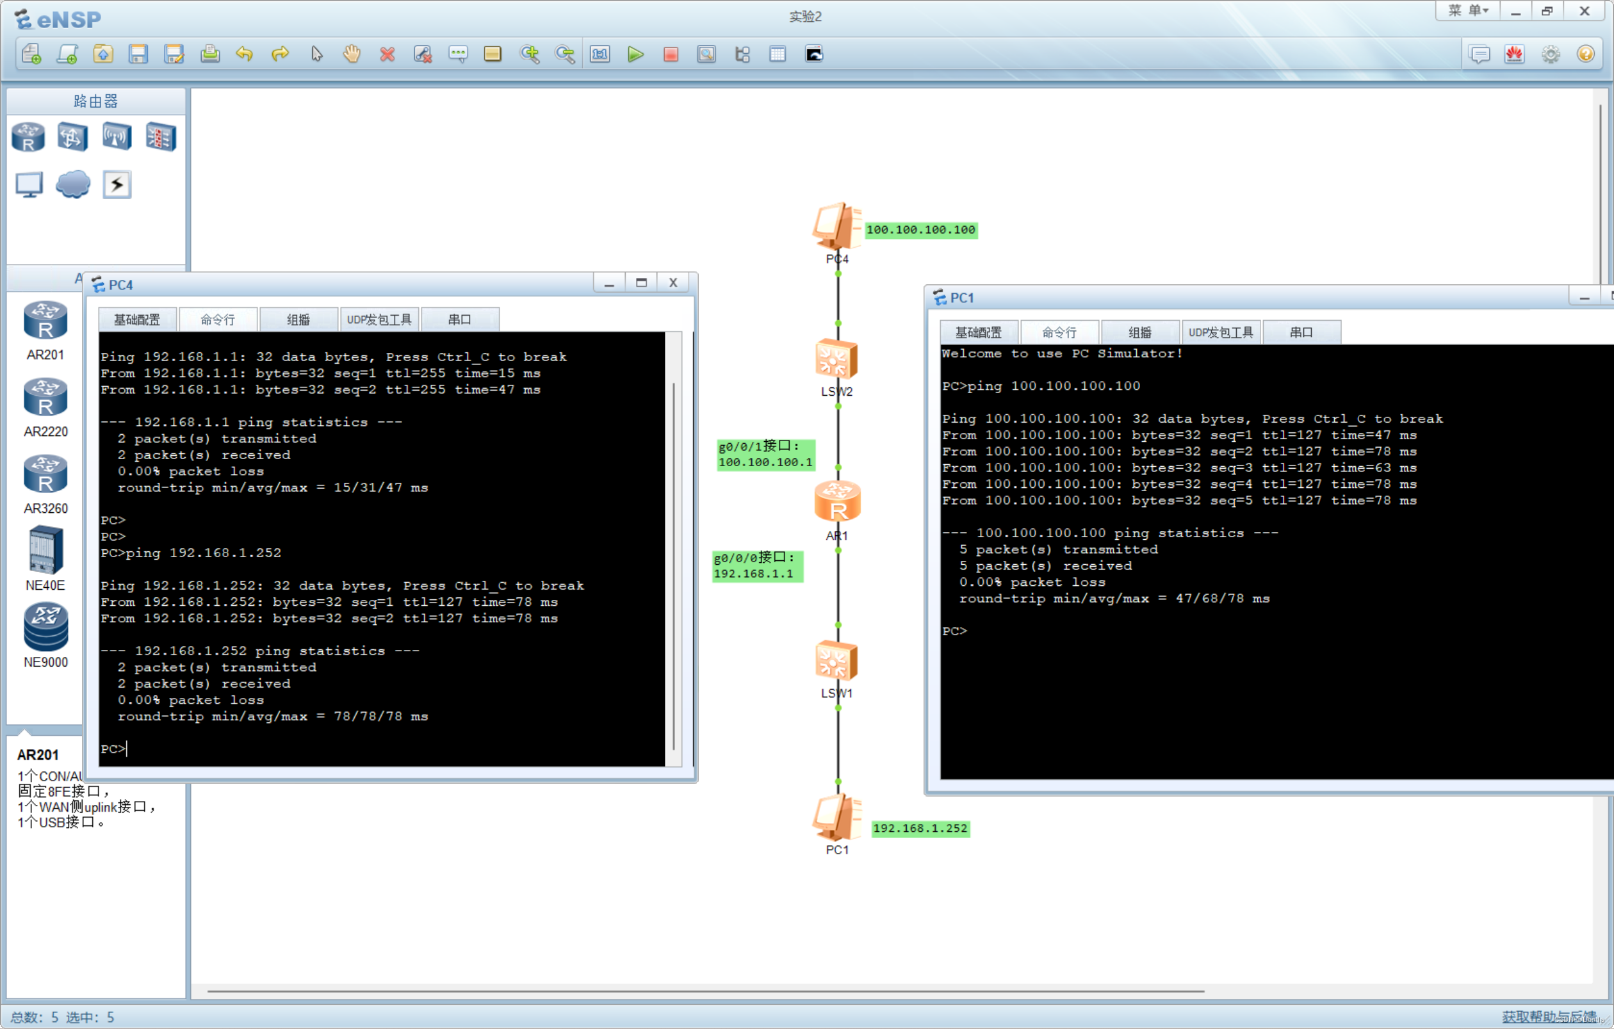Save the topology with the floppy icon
The image size is (1614, 1029).
pos(138,54)
